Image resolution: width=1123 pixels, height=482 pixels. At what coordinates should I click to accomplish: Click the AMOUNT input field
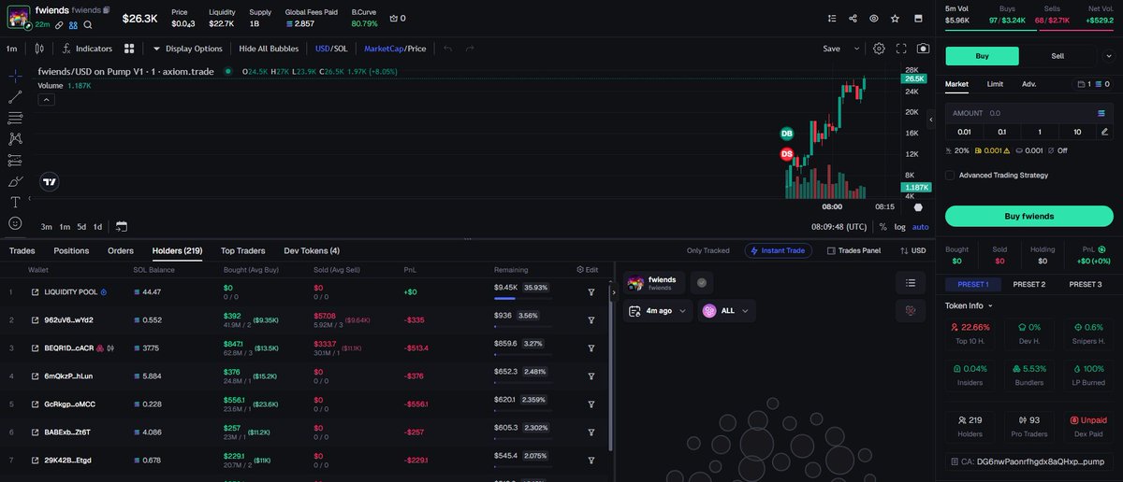(1028, 113)
